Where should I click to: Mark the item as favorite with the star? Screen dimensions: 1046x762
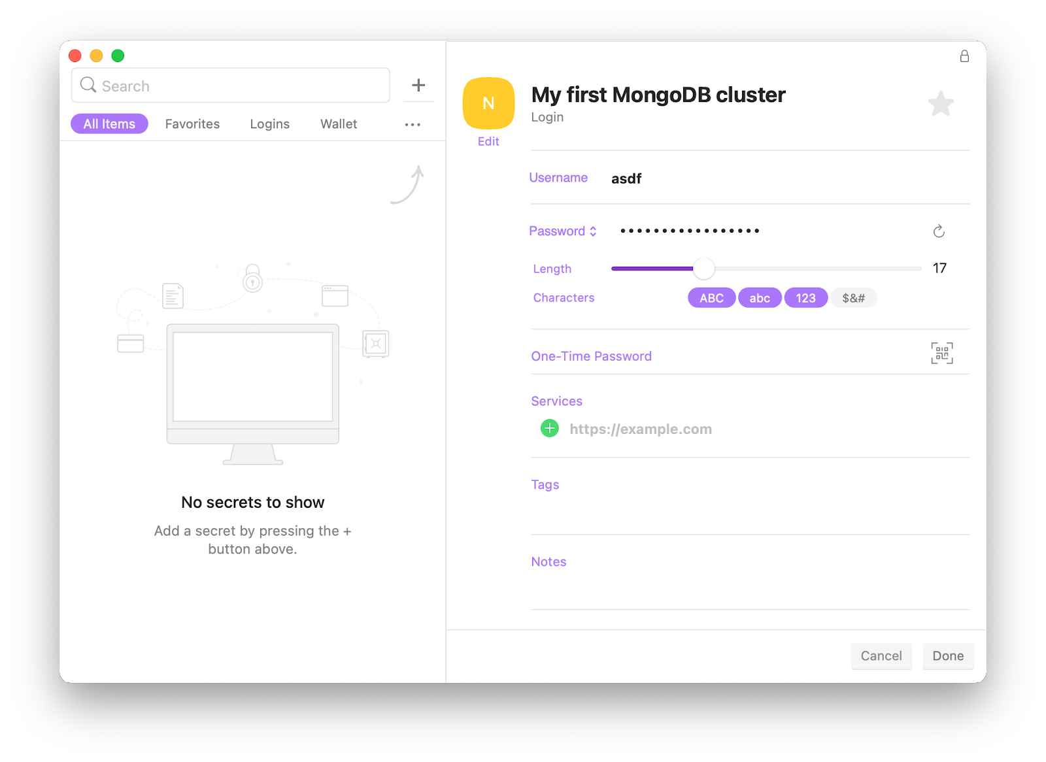pyautogui.click(x=941, y=103)
